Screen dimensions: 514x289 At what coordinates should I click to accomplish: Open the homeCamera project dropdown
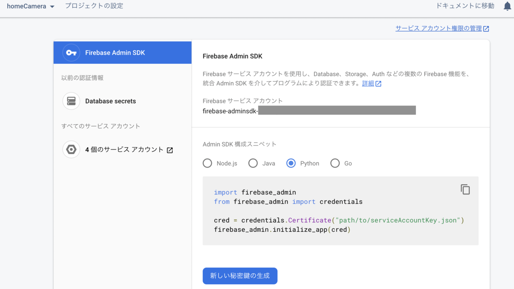pyautogui.click(x=31, y=6)
